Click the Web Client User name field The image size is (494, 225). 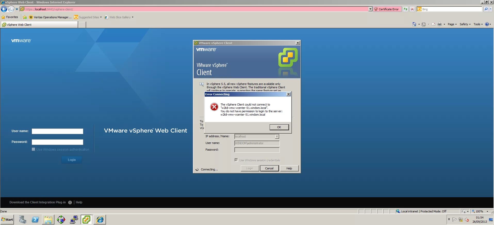57,131
